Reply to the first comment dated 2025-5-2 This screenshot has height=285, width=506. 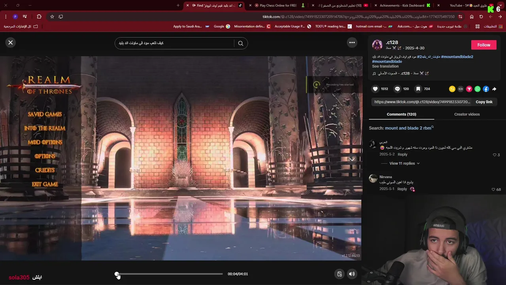402,154
